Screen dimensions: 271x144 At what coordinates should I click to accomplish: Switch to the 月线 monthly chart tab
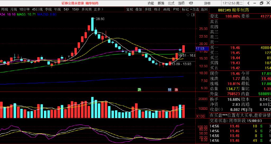pyautogui.click(x=14, y=9)
